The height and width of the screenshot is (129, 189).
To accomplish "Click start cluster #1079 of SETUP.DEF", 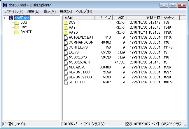I will coord(168,82).
